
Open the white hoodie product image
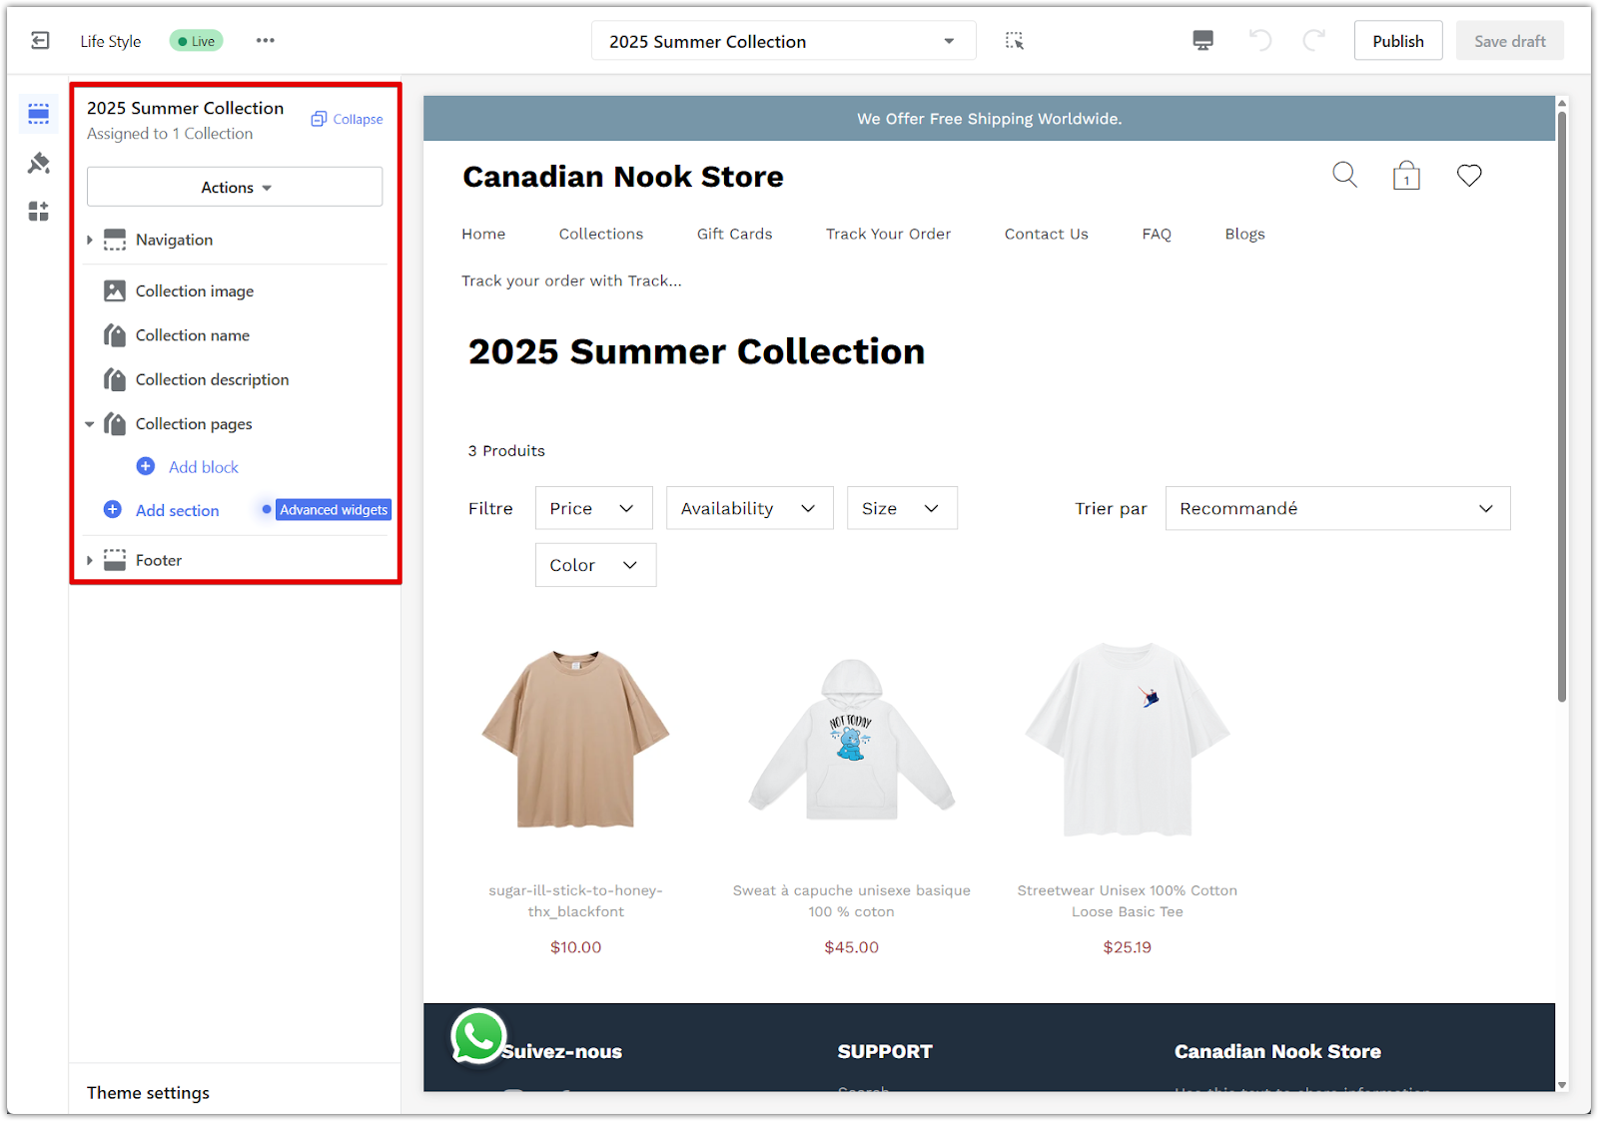[x=852, y=739]
